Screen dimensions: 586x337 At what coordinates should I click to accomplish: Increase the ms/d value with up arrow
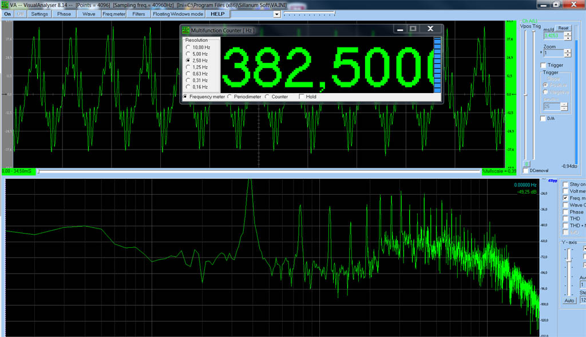[567, 34]
